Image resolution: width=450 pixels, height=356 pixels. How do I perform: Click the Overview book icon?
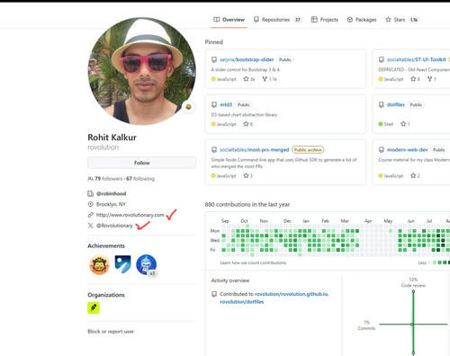pos(216,20)
